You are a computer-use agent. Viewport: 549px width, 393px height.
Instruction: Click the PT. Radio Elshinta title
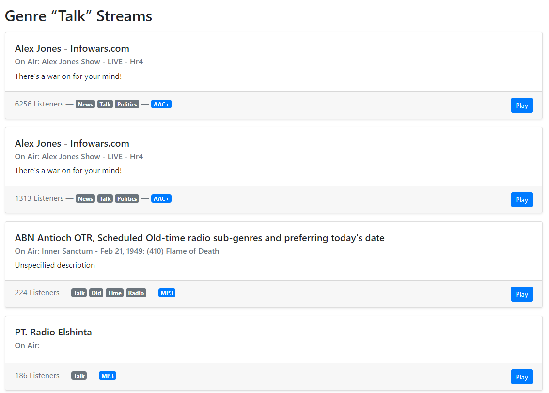[x=53, y=332]
